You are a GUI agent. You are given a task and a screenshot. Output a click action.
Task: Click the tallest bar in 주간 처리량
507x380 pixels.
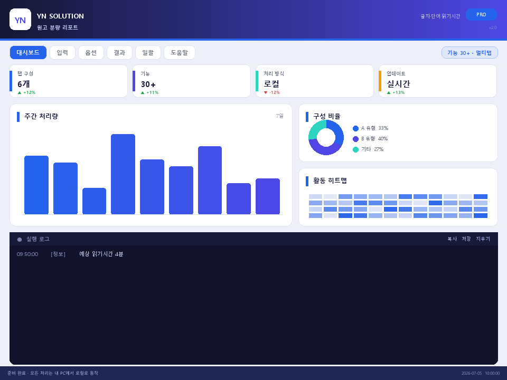(x=123, y=174)
